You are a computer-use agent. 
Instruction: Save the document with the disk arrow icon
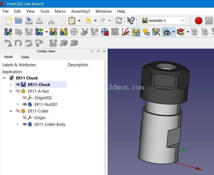click(29, 21)
